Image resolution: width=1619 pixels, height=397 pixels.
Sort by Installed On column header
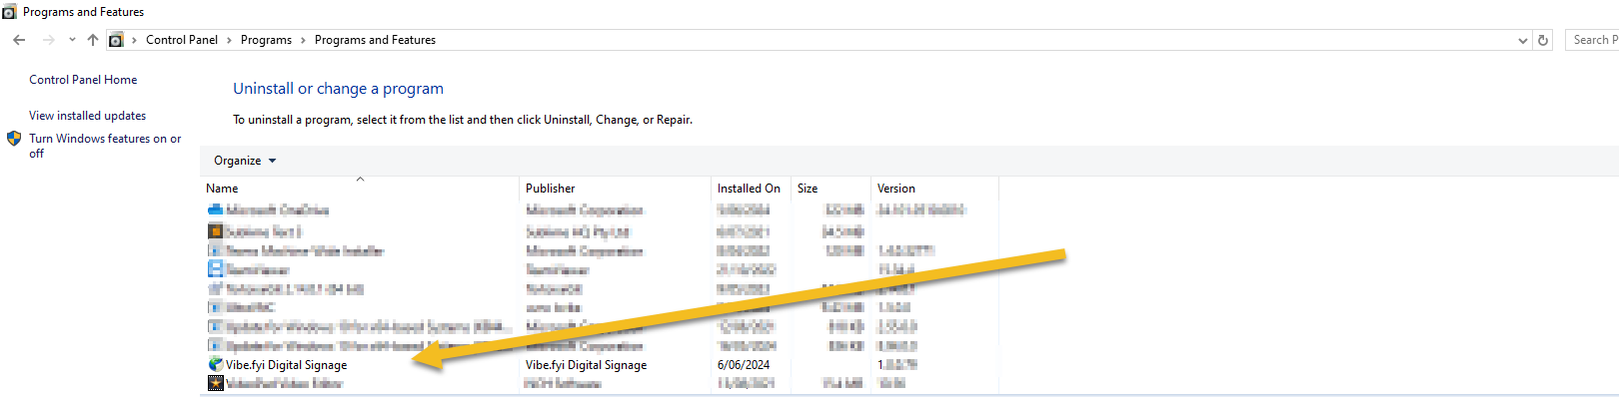[x=751, y=188]
